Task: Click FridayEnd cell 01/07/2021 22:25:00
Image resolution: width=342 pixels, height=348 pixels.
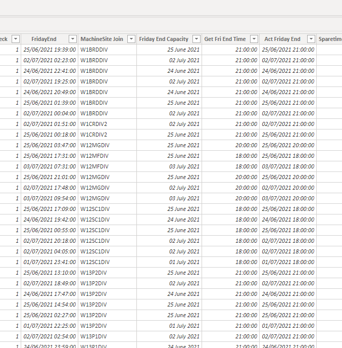Action: click(50, 326)
